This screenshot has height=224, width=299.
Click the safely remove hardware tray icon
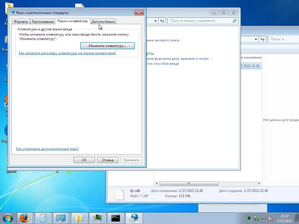256,218
